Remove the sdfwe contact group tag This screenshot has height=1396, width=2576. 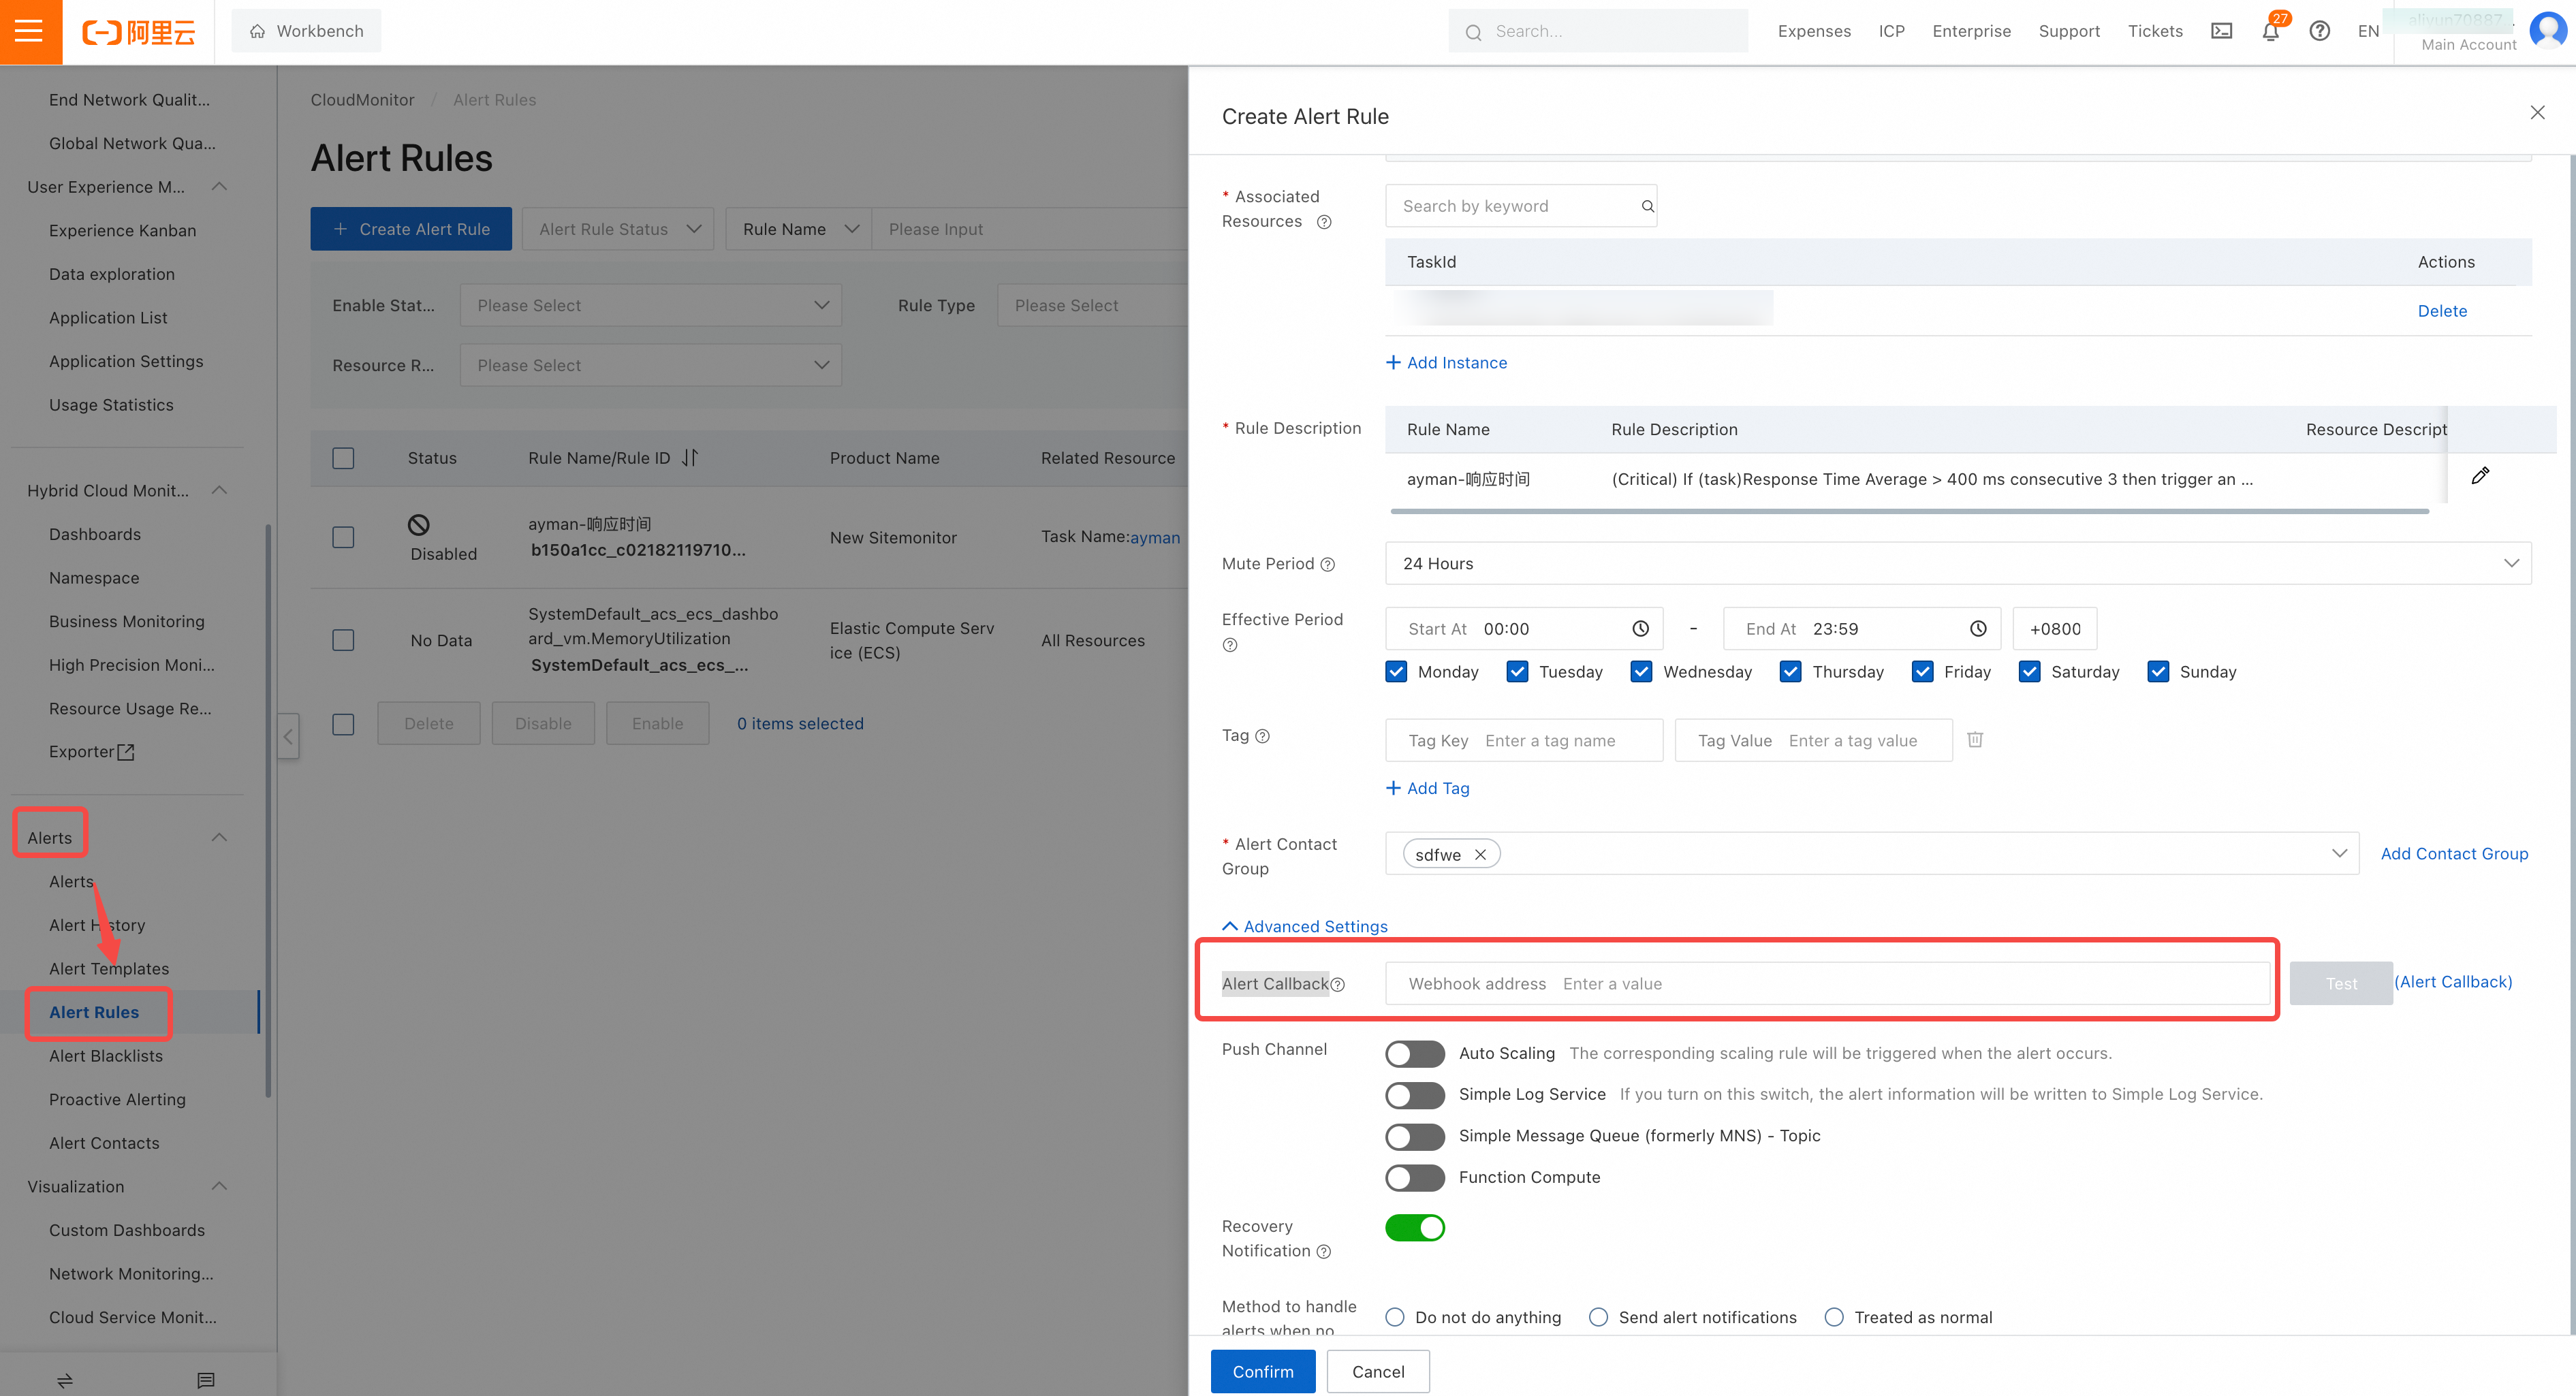click(1480, 855)
